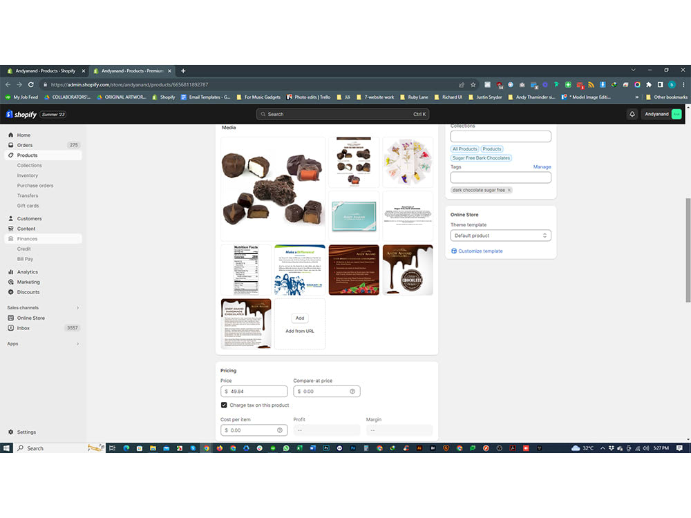
Task: Select the Nutrition Facts image thumbnail
Action: click(x=246, y=270)
